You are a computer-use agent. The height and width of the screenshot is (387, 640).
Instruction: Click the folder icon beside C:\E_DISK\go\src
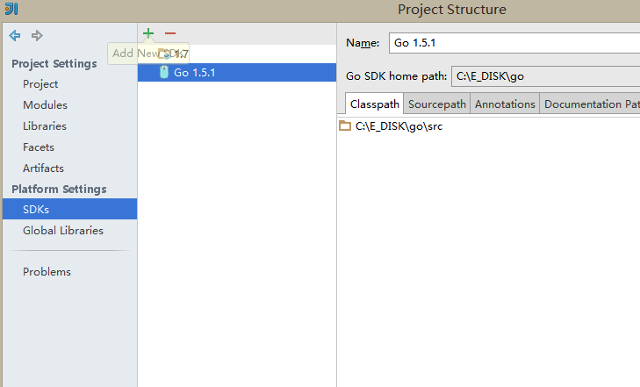point(345,126)
